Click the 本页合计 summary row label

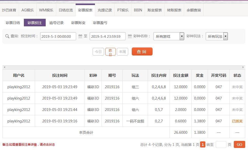[x=86, y=133]
